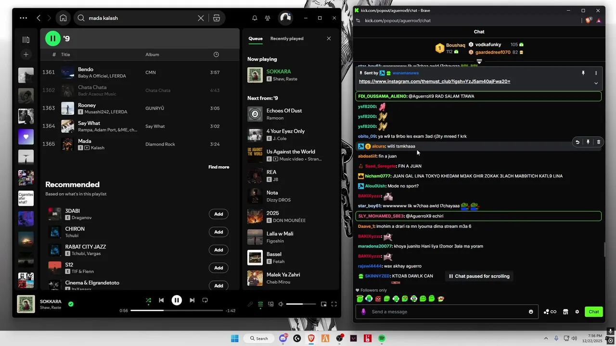The width and height of the screenshot is (616, 346).
Task: Adjust Spotify volume slider
Action: [x=301, y=304]
